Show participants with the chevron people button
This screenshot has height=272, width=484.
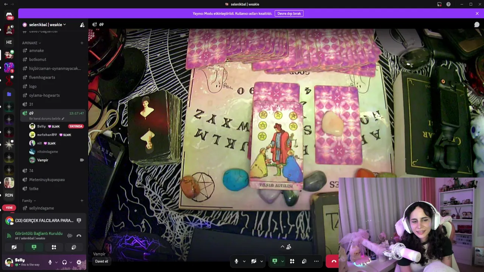pyautogui.click(x=285, y=247)
